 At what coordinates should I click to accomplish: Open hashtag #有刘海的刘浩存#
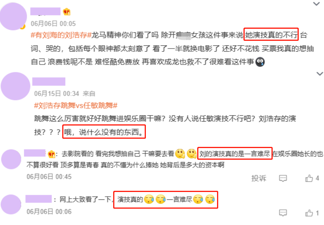point(61,35)
